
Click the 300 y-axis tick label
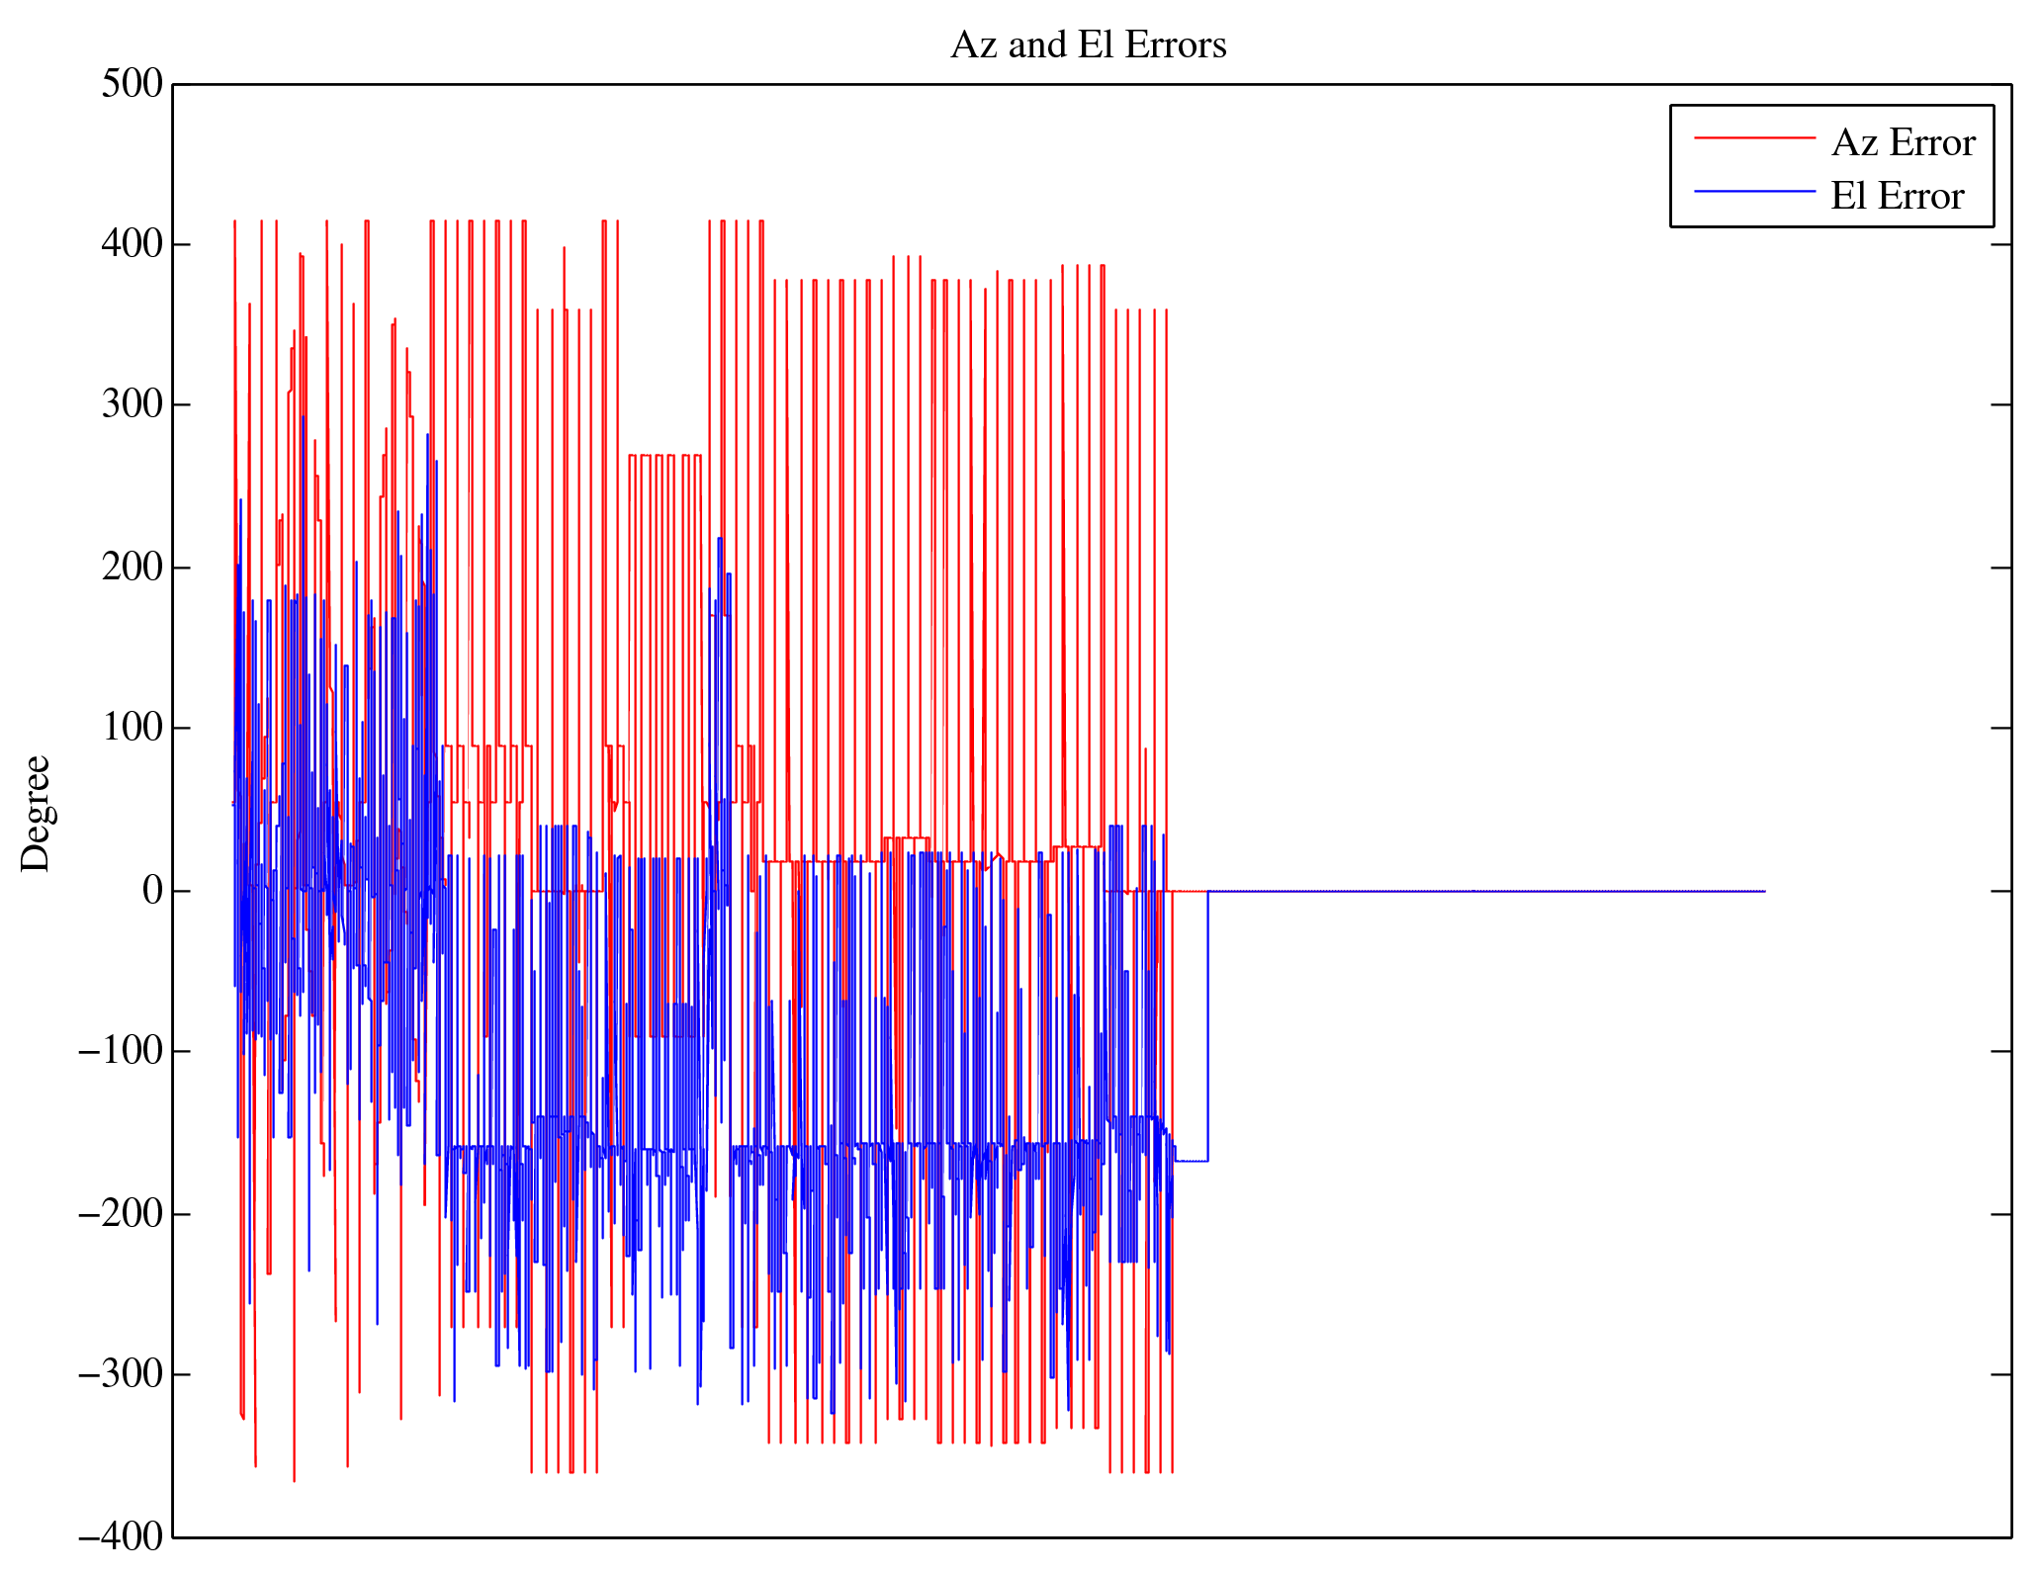132,404
